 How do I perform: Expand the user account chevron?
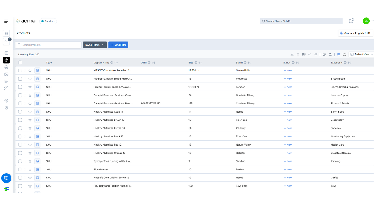372,21
